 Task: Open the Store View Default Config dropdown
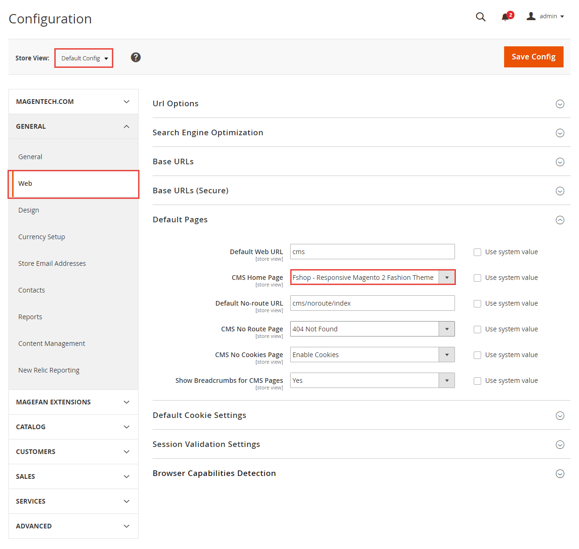point(84,59)
